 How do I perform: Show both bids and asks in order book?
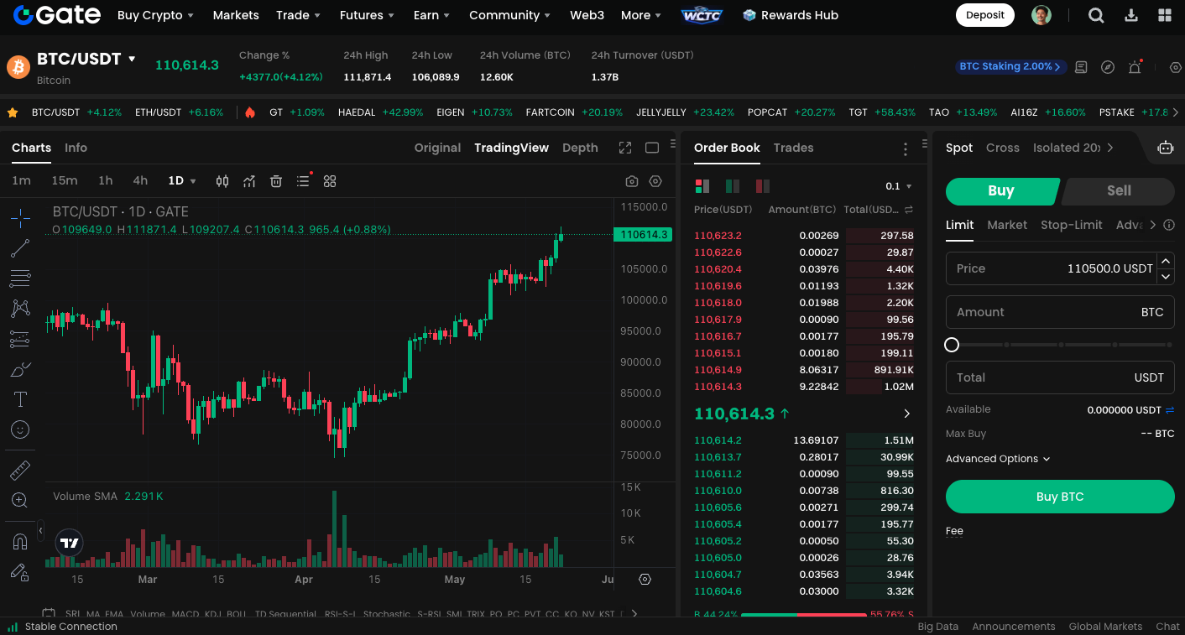[x=702, y=186]
